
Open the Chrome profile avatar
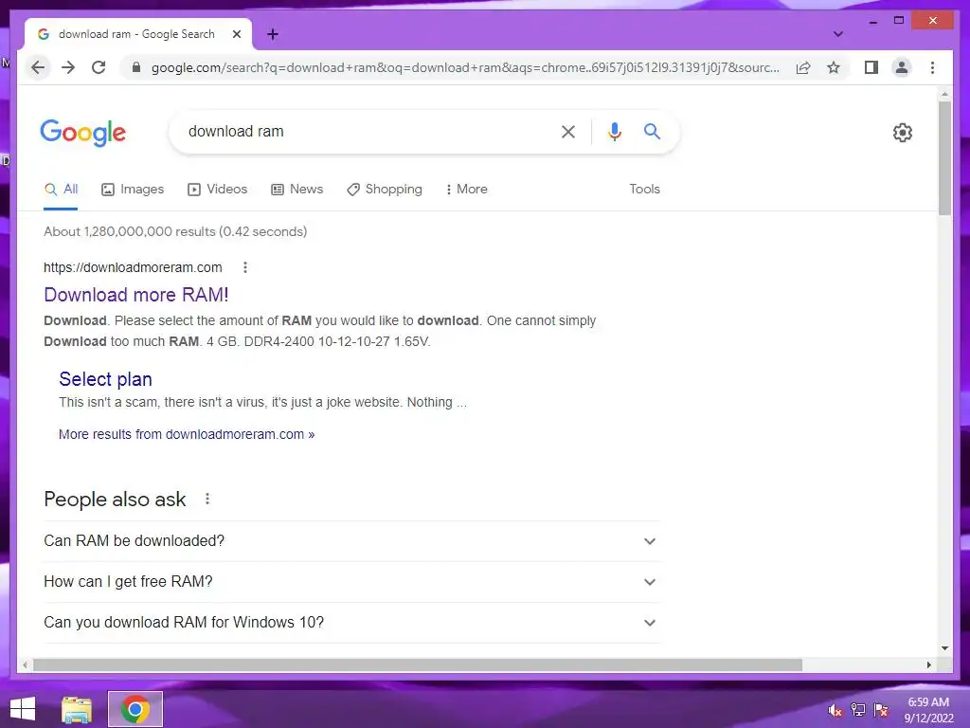point(902,67)
